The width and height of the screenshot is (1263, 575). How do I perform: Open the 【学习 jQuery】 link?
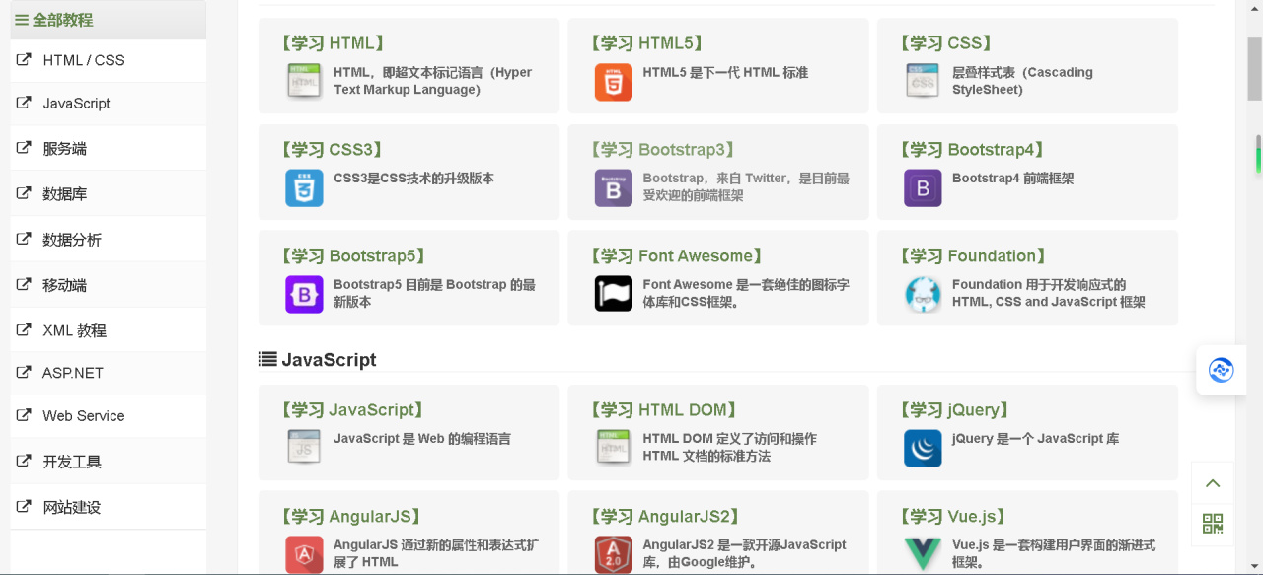(x=956, y=410)
